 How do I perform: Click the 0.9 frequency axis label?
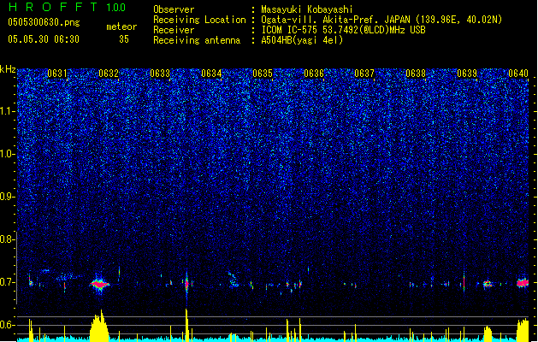point(7,197)
